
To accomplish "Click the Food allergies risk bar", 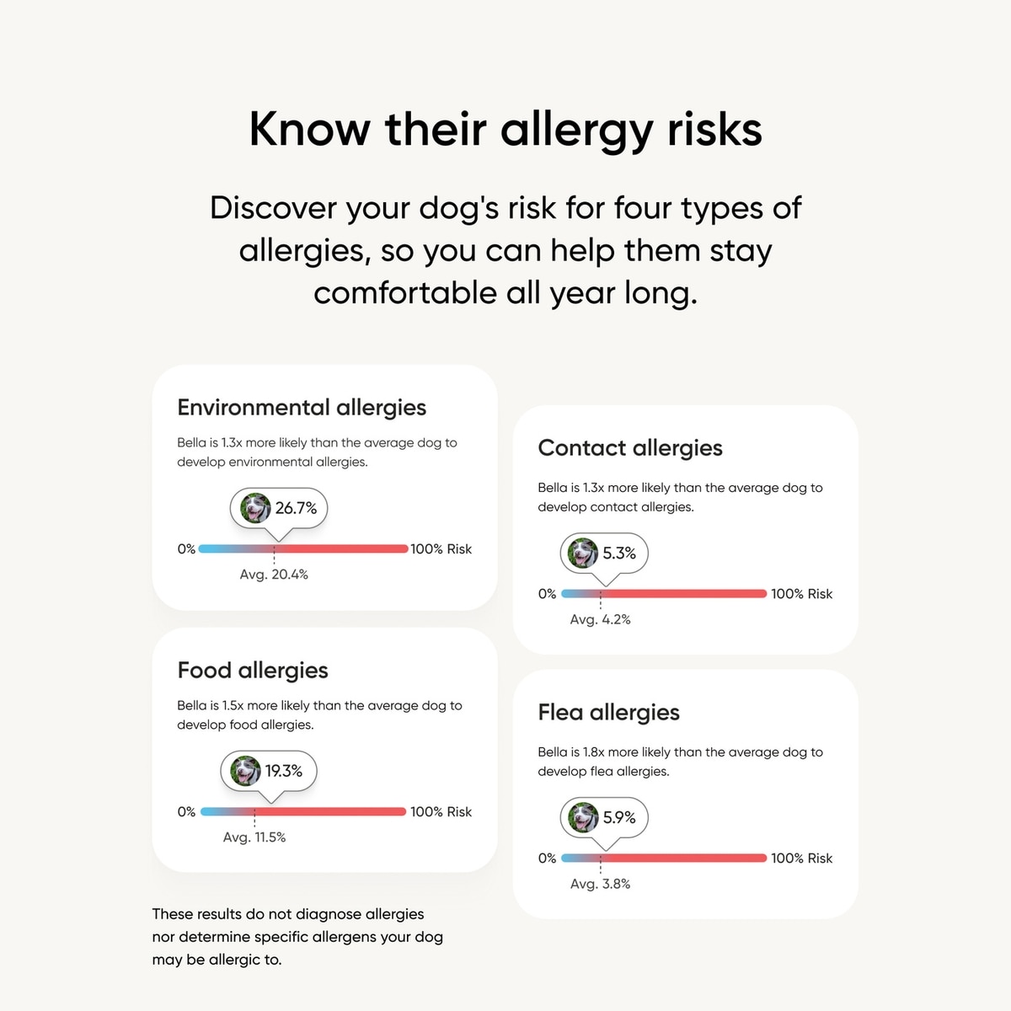I will (303, 812).
